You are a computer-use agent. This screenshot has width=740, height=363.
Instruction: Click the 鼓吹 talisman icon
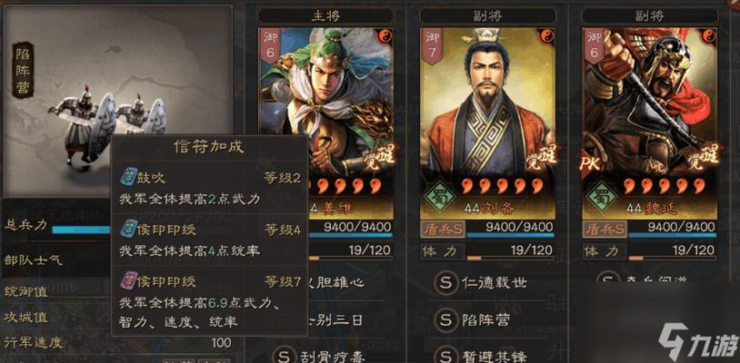[129, 177]
